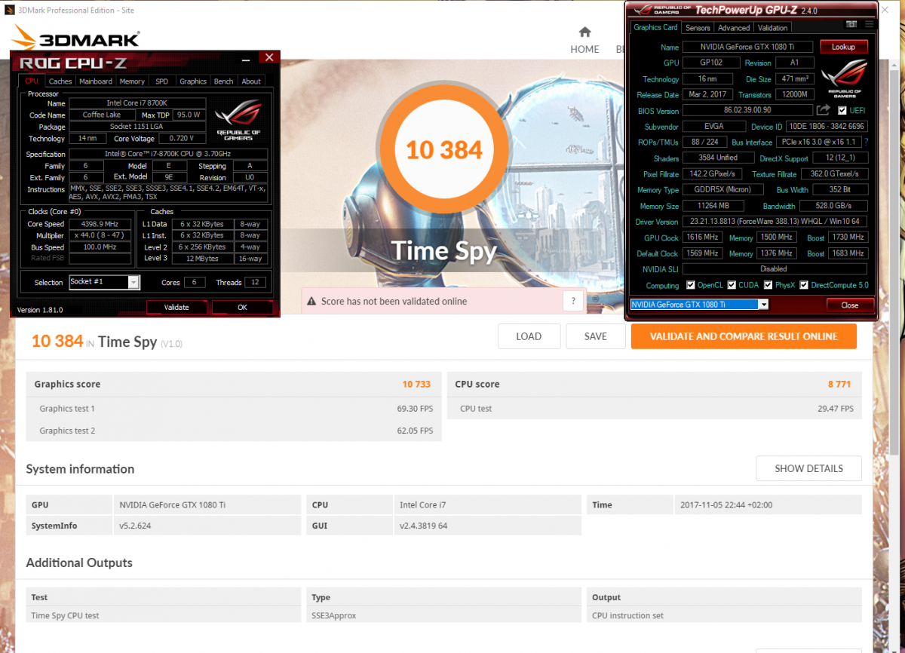Click the OK button in CPU-Z
The height and width of the screenshot is (653, 905).
pos(242,307)
